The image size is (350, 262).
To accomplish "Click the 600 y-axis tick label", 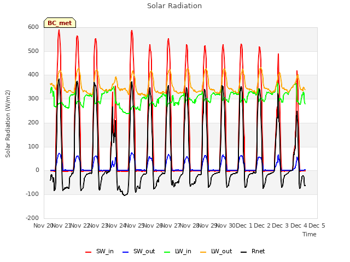I will pyautogui.click(x=33, y=27).
